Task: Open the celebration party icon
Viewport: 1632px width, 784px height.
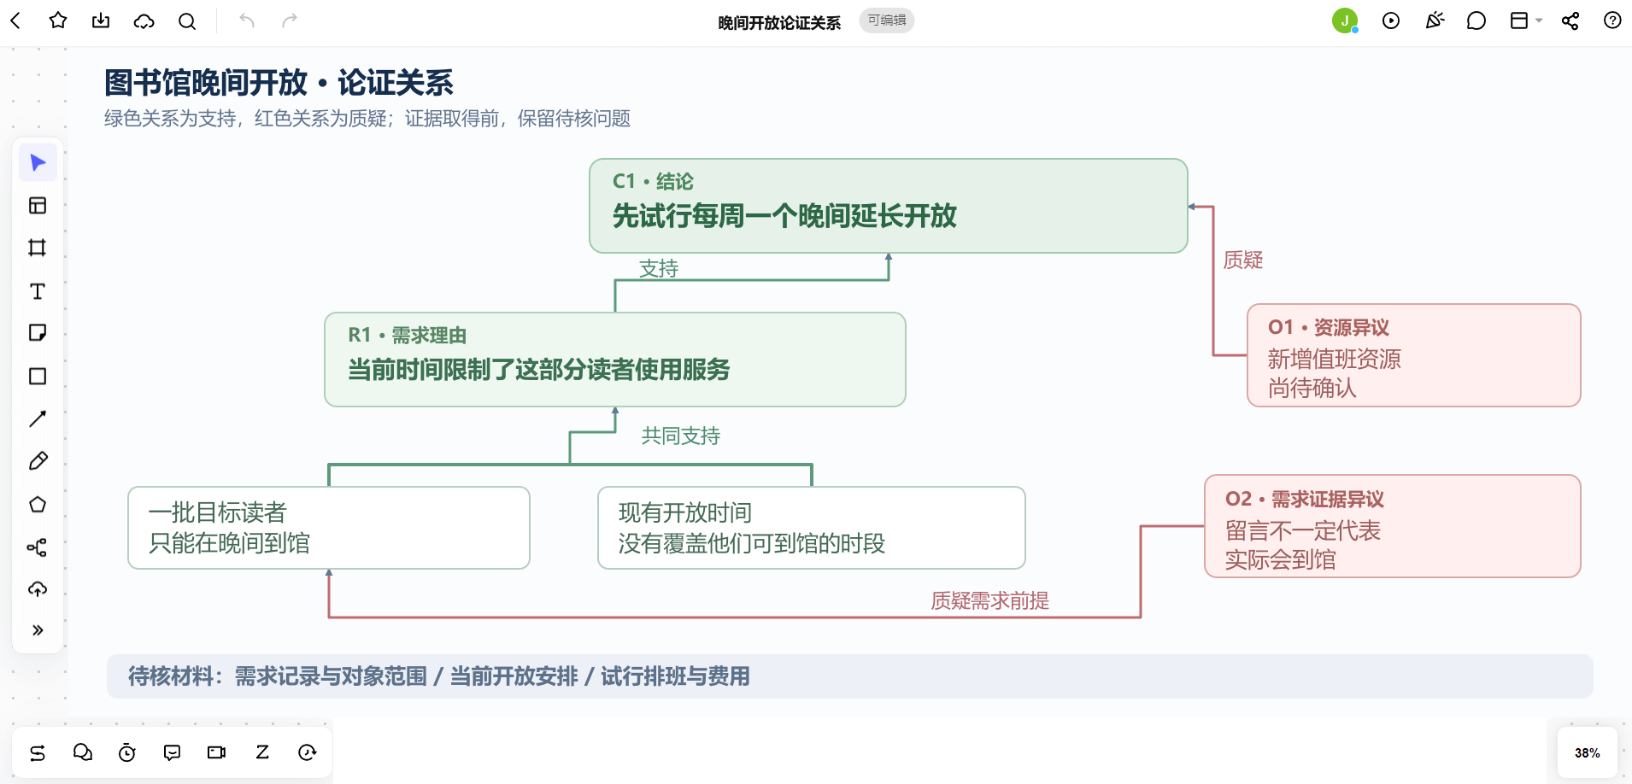Action: 1435,20
